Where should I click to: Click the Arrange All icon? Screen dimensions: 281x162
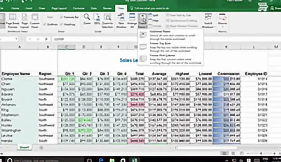pyautogui.click(x=132, y=19)
